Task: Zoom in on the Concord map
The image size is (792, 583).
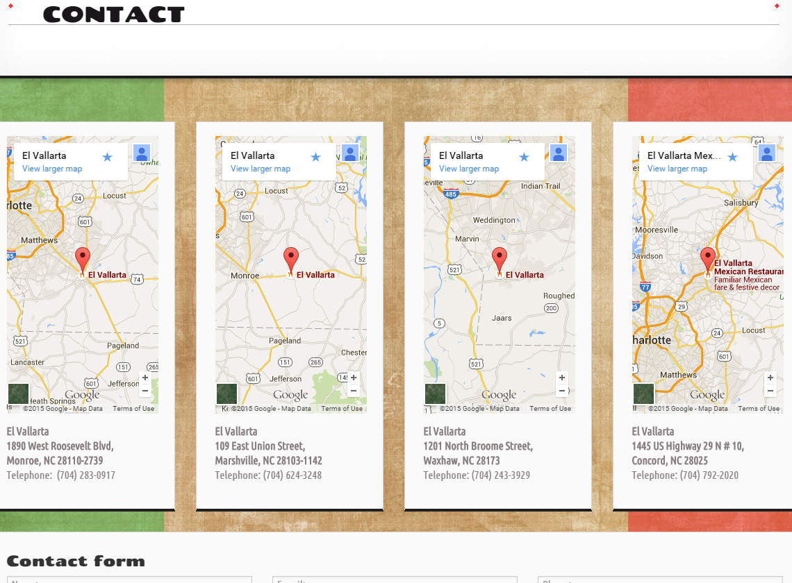Action: (x=770, y=378)
